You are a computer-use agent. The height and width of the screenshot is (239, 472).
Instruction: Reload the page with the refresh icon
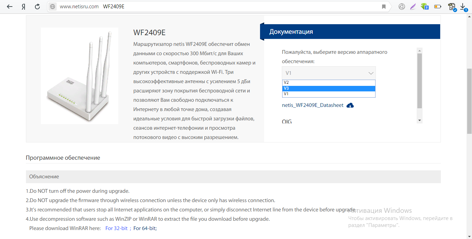tap(37, 7)
